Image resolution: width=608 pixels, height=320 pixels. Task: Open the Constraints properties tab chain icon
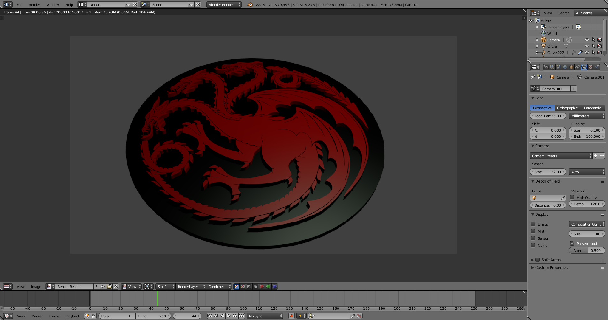tap(578, 67)
